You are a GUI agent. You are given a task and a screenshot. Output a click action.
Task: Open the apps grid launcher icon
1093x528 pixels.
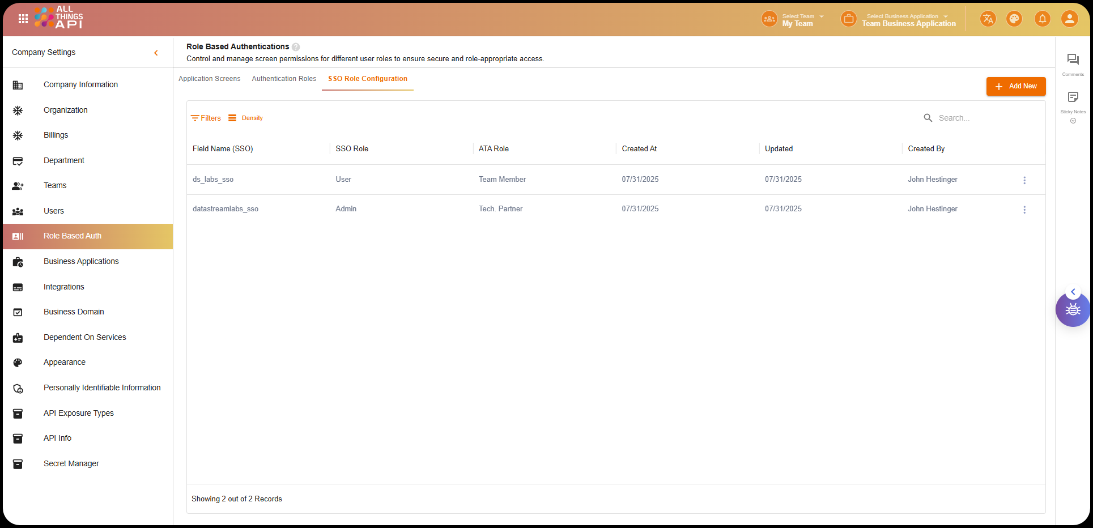click(x=23, y=19)
